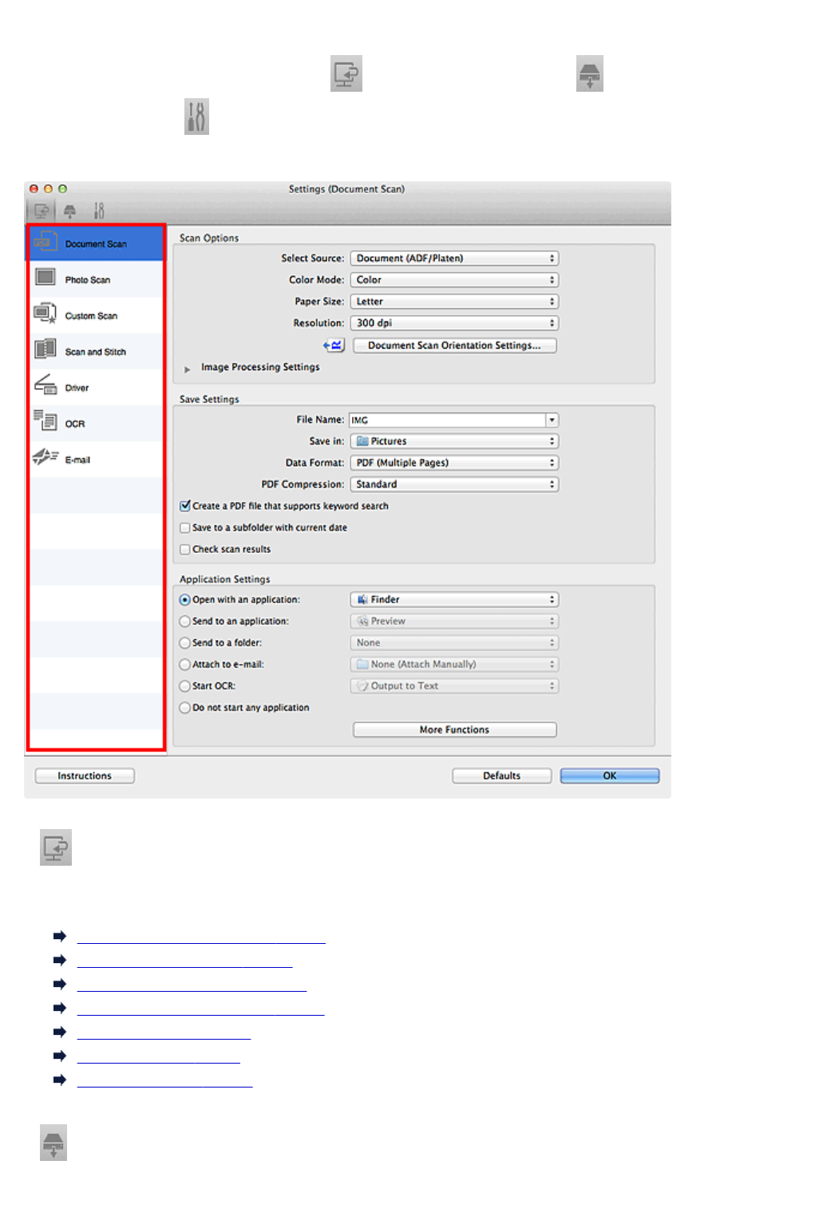Click the More Functions button
Viewport: 815px width, 1208px height.
coord(454,729)
